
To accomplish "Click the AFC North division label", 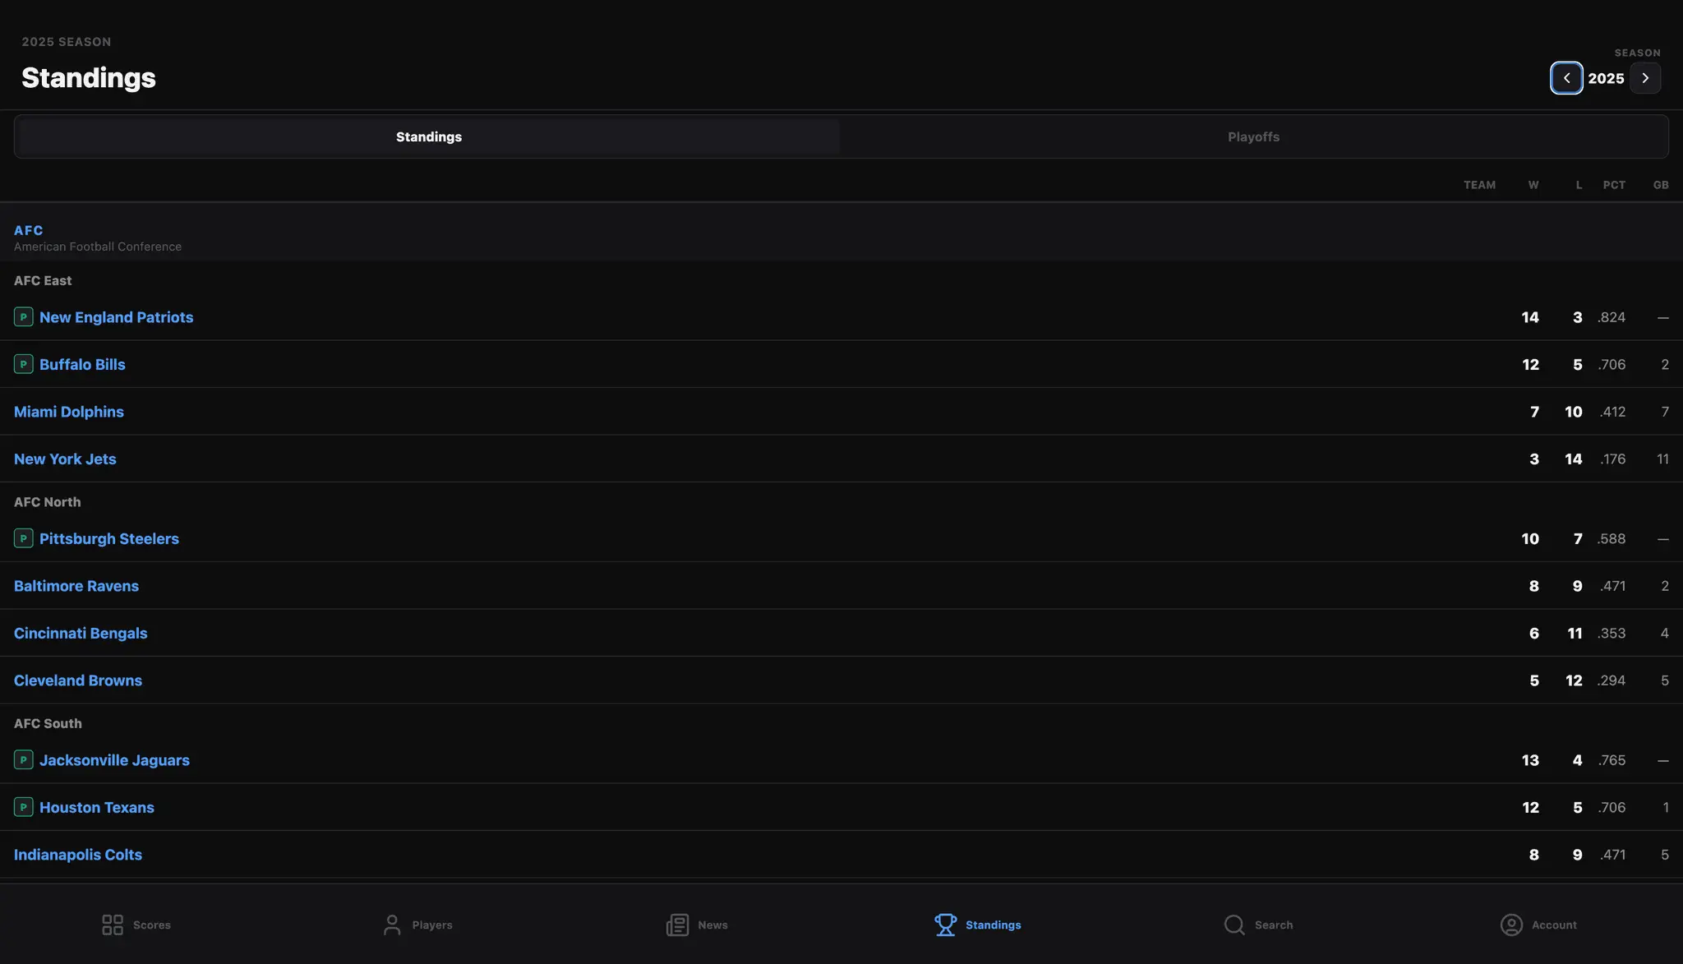I will (x=47, y=501).
